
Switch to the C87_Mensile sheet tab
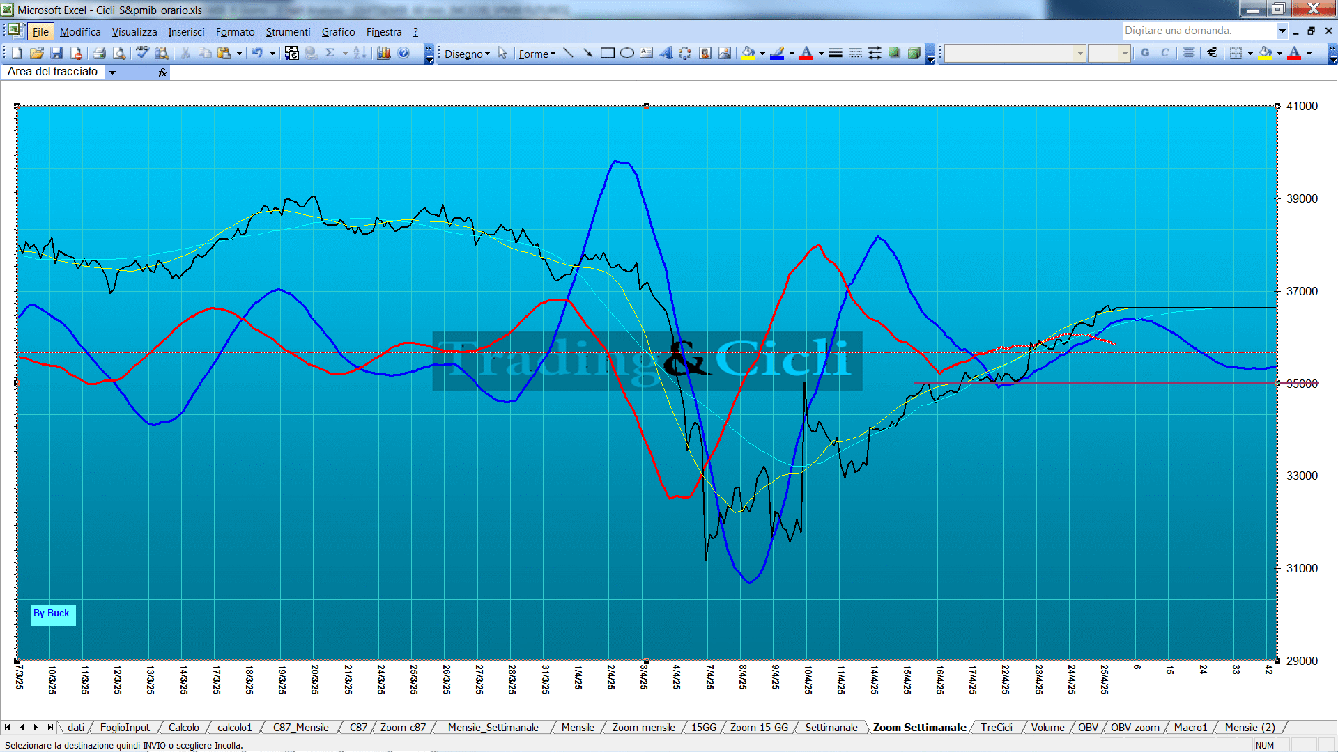(x=300, y=727)
